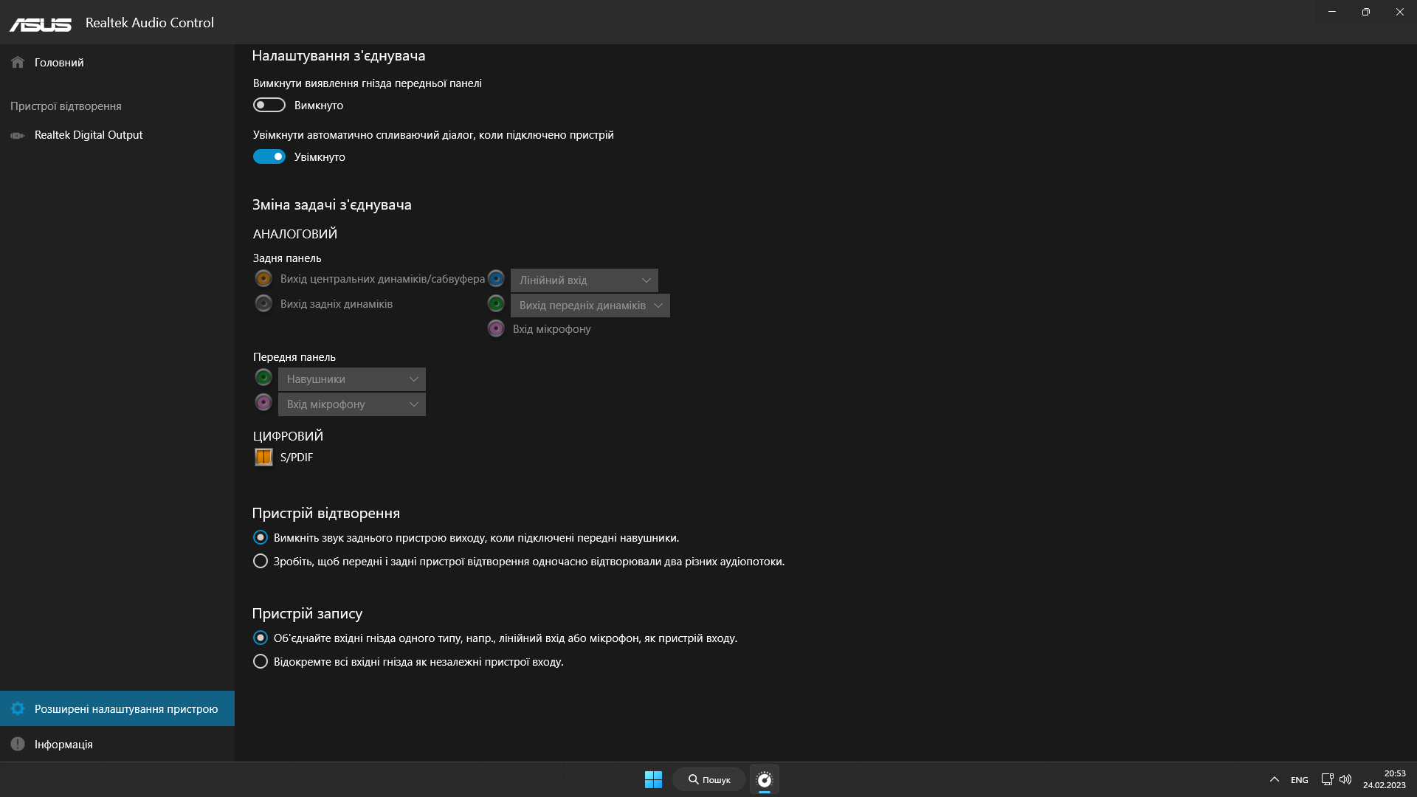The width and height of the screenshot is (1417, 797).
Task: Toggle front panel jack detection switch
Action: click(x=269, y=105)
